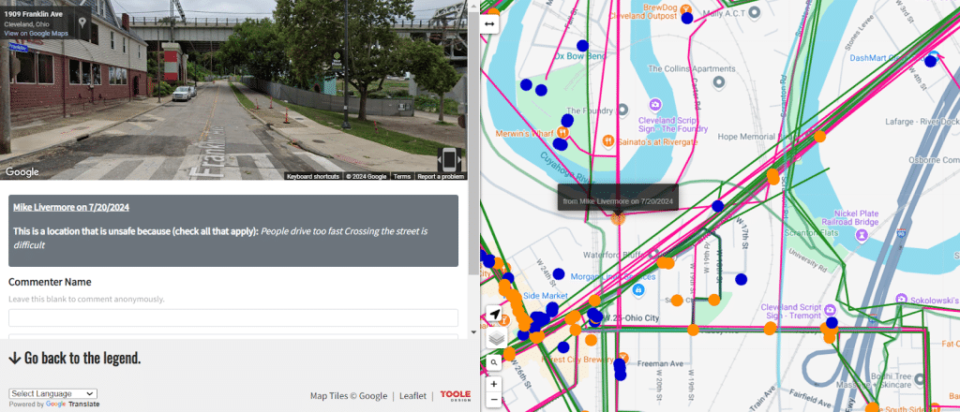Open Keyboard shortcuts in Street View
Screen dimensions: 960x412
[311, 176]
